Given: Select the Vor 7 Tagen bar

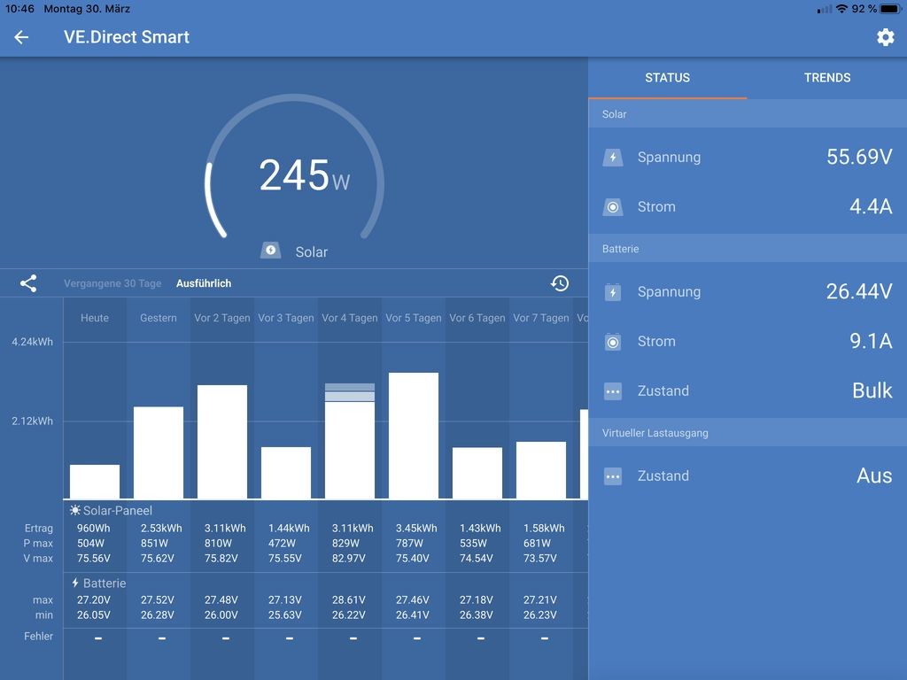Looking at the screenshot, I should click(541, 470).
